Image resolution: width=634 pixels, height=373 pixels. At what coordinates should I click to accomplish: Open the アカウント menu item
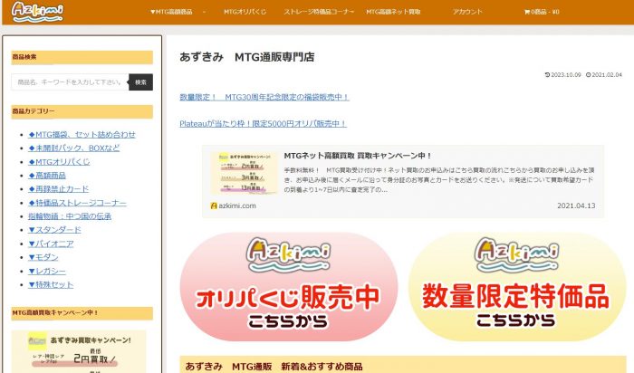tap(467, 12)
